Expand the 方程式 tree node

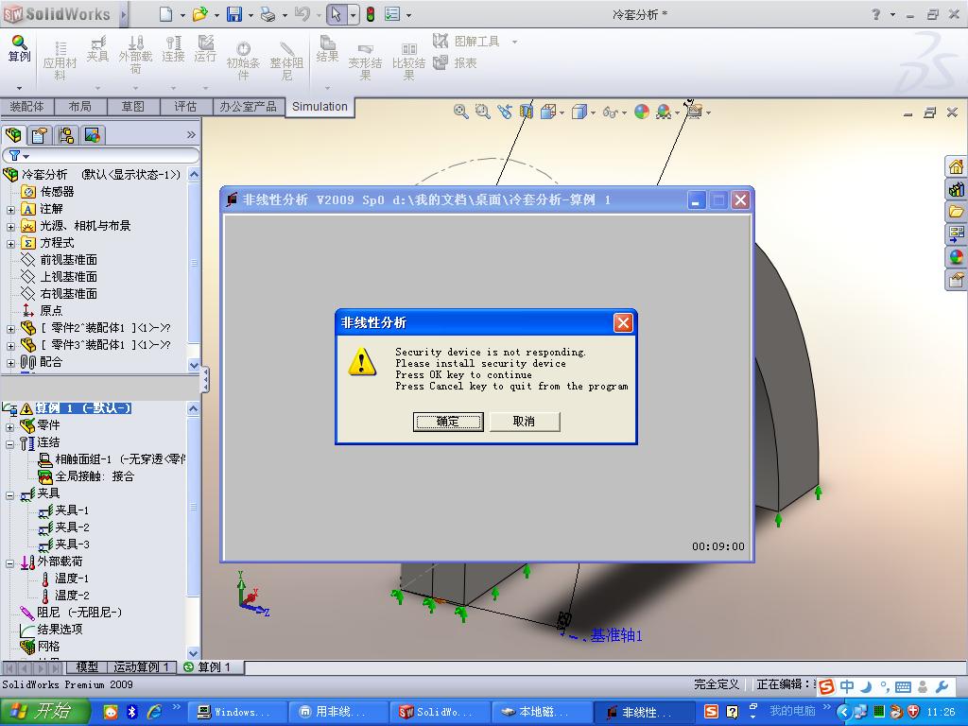pyautogui.click(x=10, y=243)
